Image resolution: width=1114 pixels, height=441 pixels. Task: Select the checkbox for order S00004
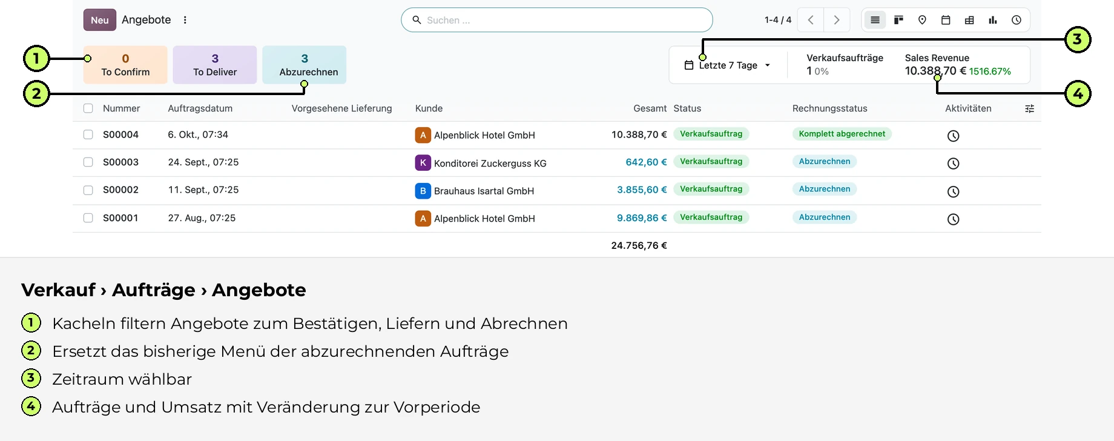click(x=88, y=134)
